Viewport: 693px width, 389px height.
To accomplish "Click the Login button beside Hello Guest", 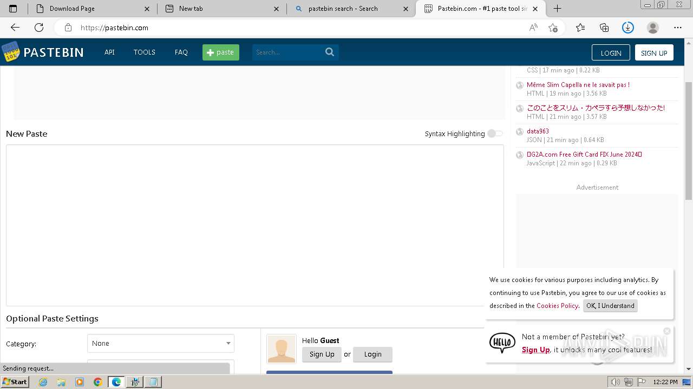I will (372, 354).
